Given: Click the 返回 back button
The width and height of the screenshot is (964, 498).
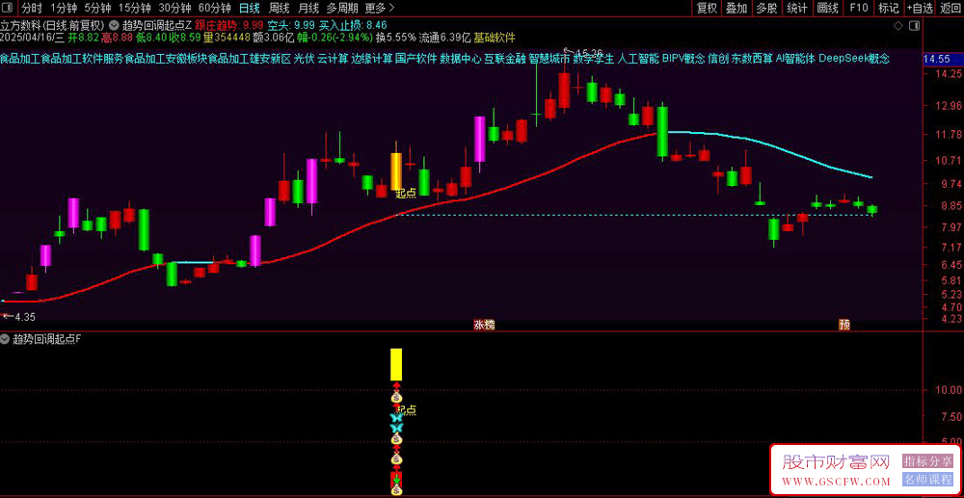Looking at the screenshot, I should click(950, 8).
